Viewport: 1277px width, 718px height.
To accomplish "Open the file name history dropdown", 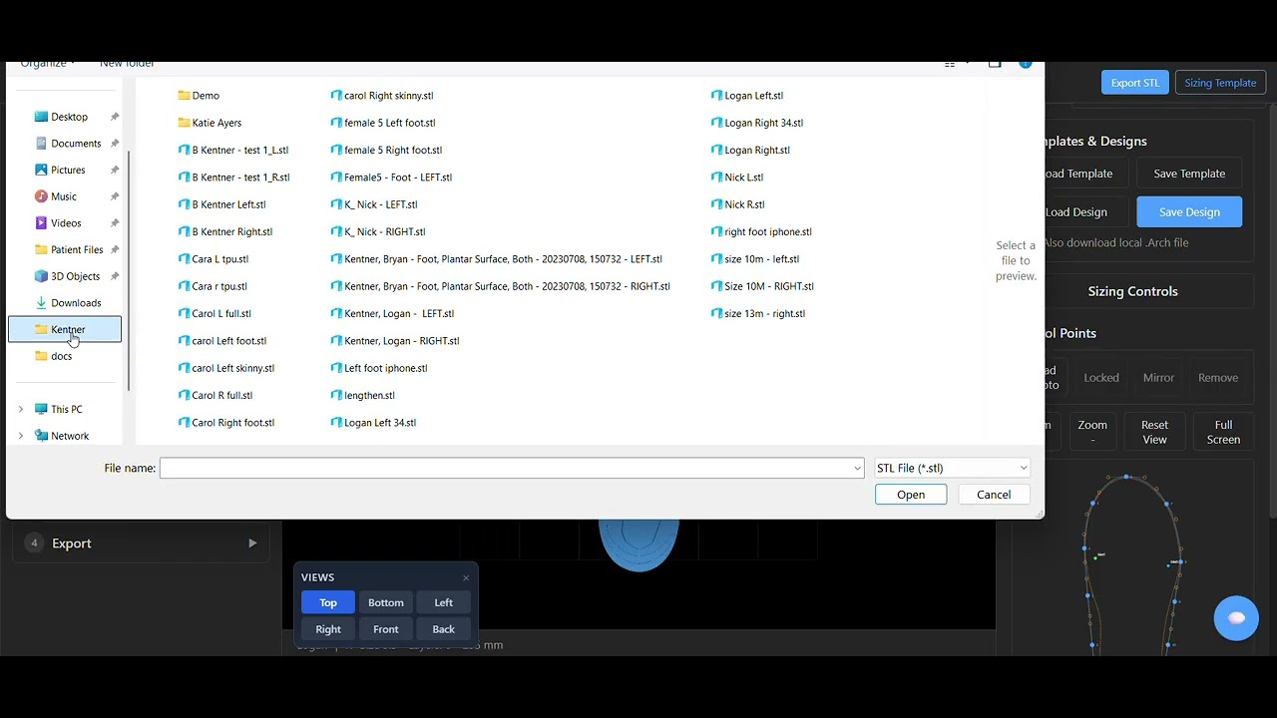I will (x=857, y=468).
